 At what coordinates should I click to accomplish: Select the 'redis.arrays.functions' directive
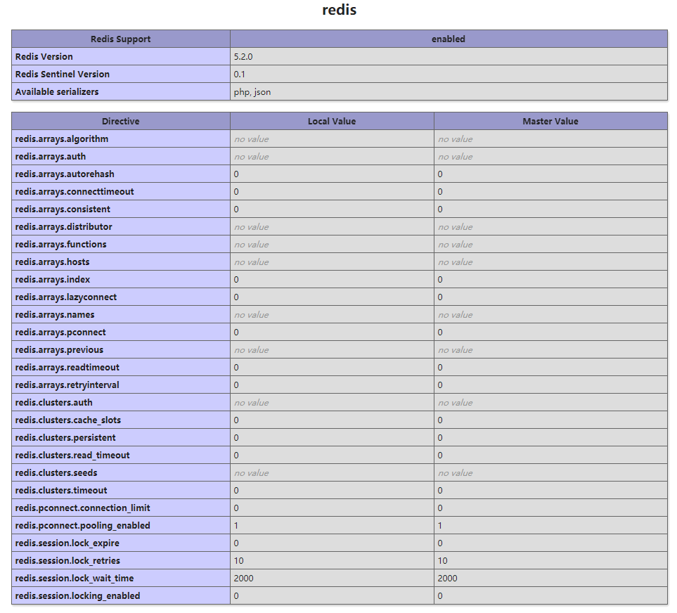coord(60,245)
